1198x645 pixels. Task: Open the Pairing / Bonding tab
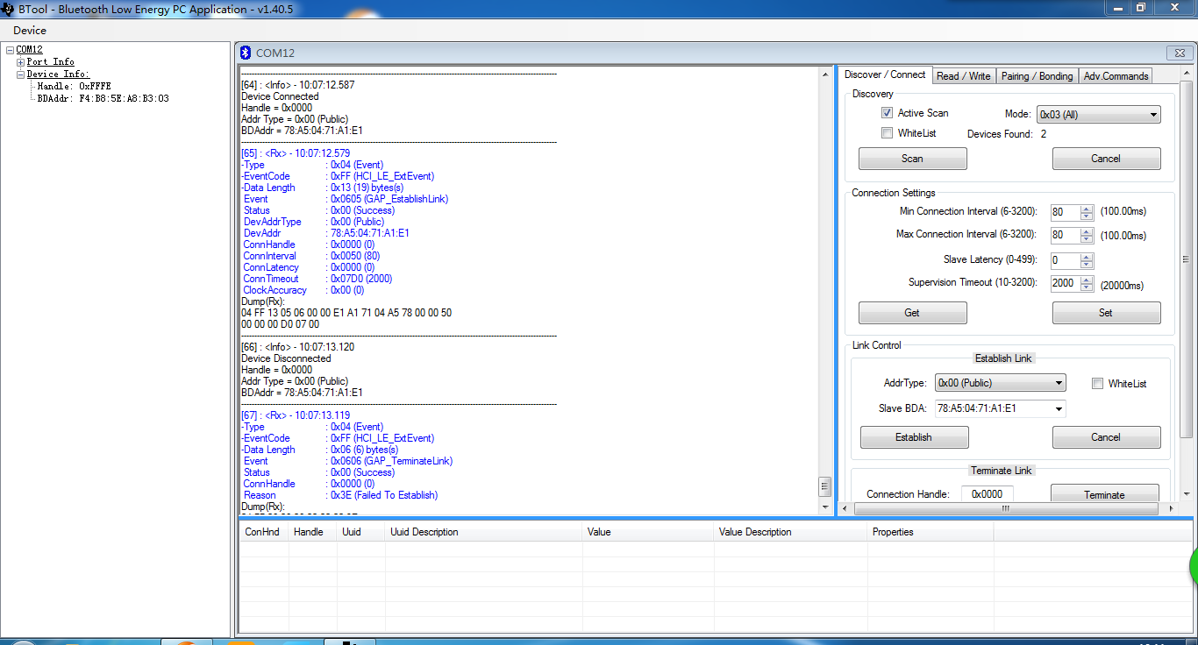[1038, 76]
